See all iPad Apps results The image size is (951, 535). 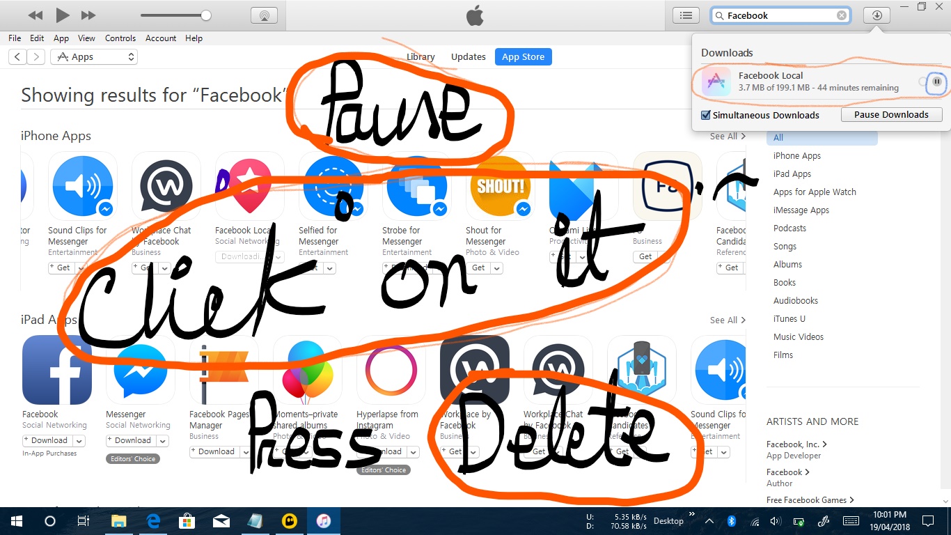(728, 320)
